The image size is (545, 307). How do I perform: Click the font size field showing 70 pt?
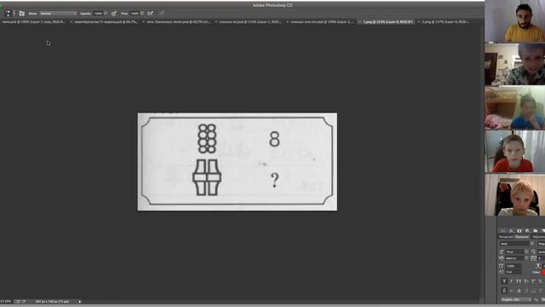point(515,252)
